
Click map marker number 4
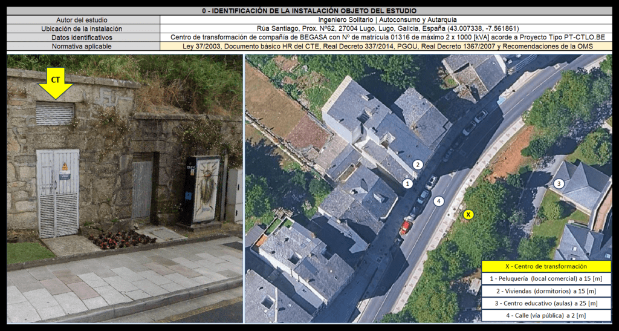[x=439, y=201]
